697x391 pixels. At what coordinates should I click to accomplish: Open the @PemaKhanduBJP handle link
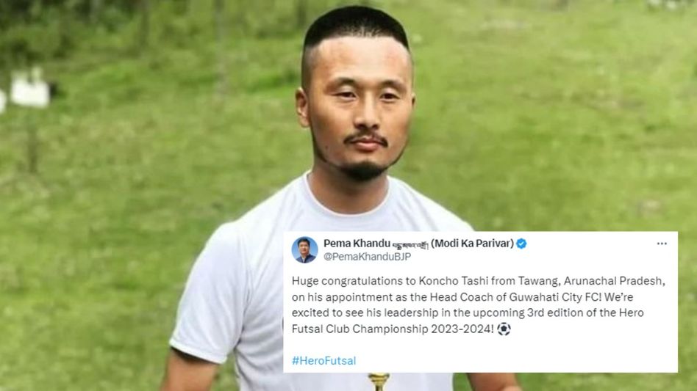coord(367,257)
